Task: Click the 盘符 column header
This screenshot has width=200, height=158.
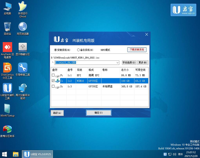Action: pyautogui.click(x=59, y=70)
